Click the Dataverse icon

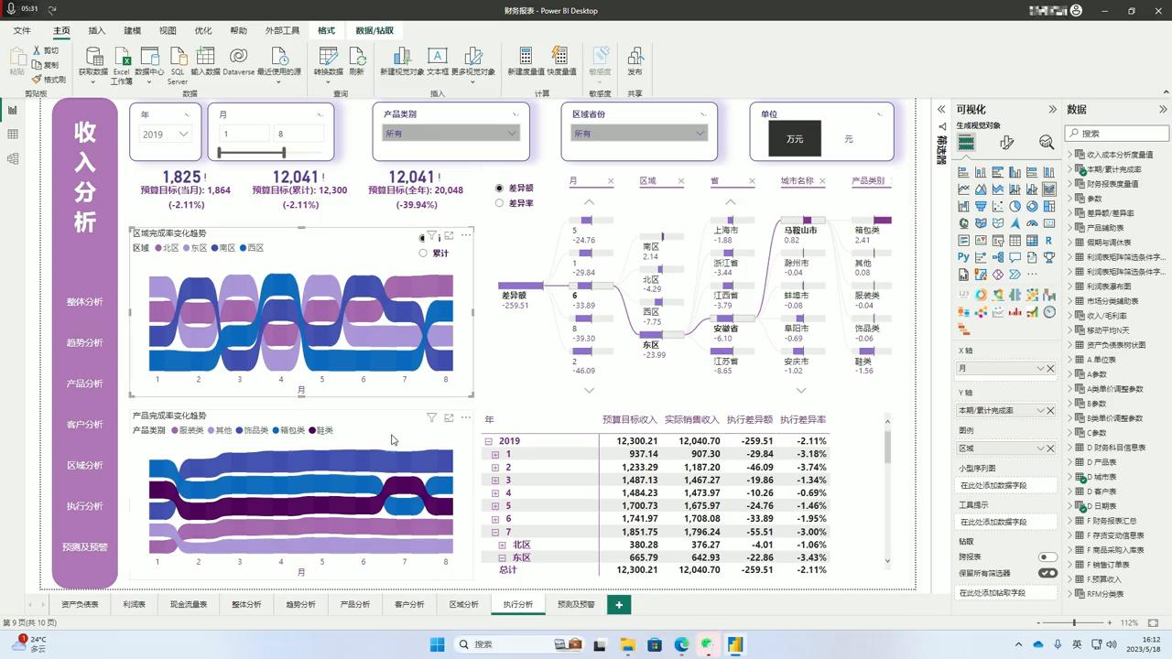(238, 59)
